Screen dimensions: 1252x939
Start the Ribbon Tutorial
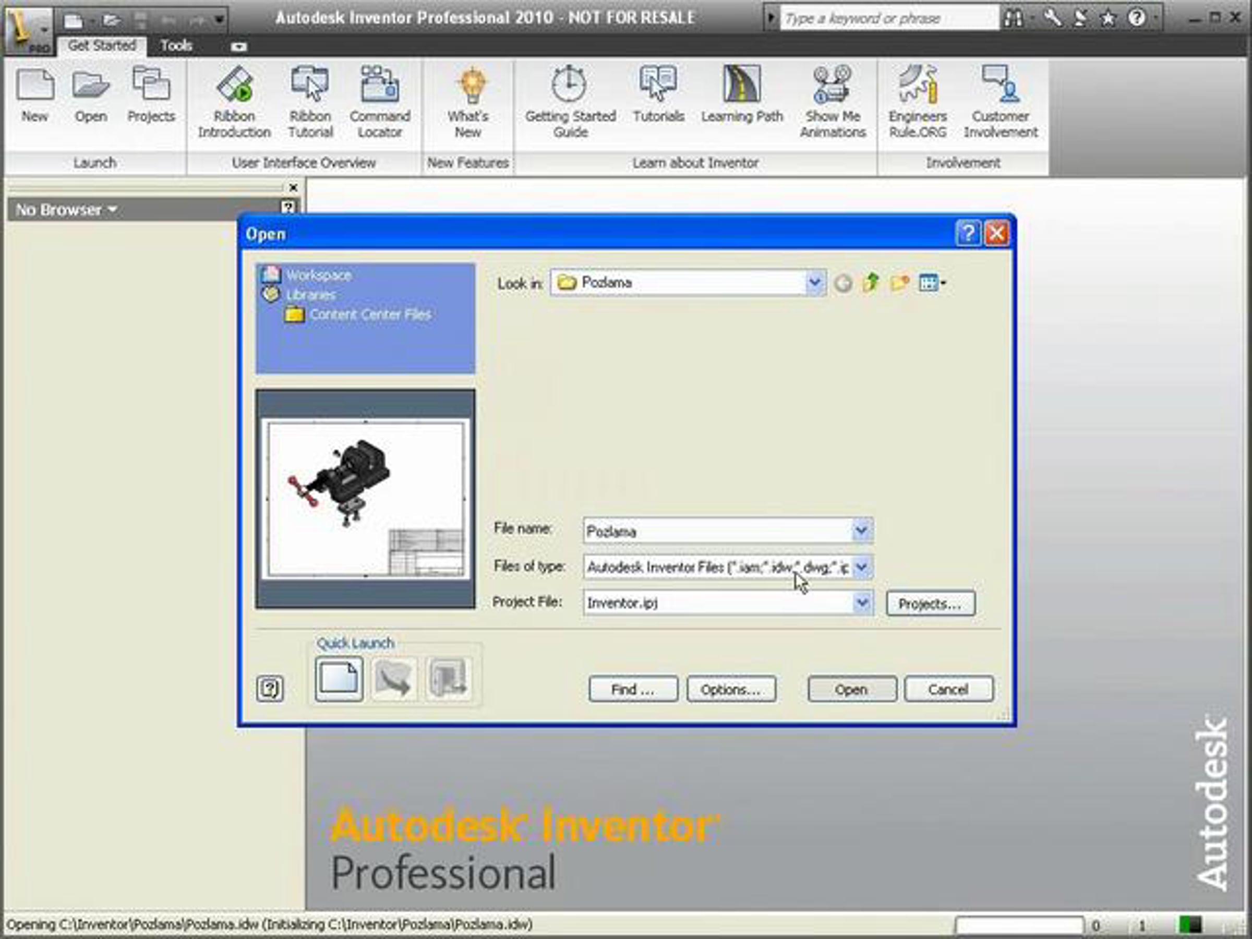coord(310,102)
